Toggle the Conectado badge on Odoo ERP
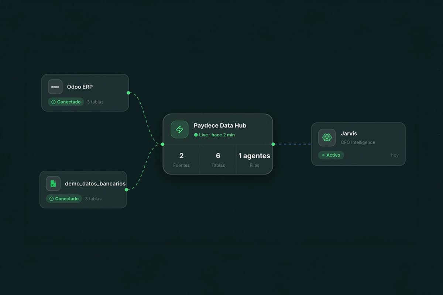 (x=66, y=102)
